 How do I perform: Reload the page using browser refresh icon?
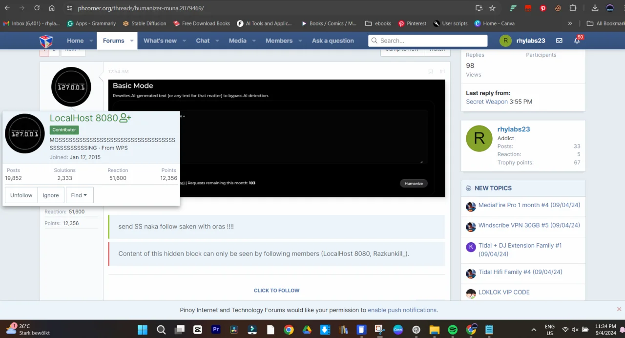(37, 8)
